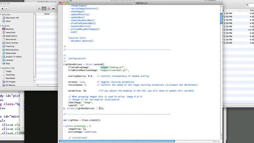This screenshot has width=254, height=143.
Task: Click the lightbox.js vertical scroll thumb
Action: click(x=221, y=19)
